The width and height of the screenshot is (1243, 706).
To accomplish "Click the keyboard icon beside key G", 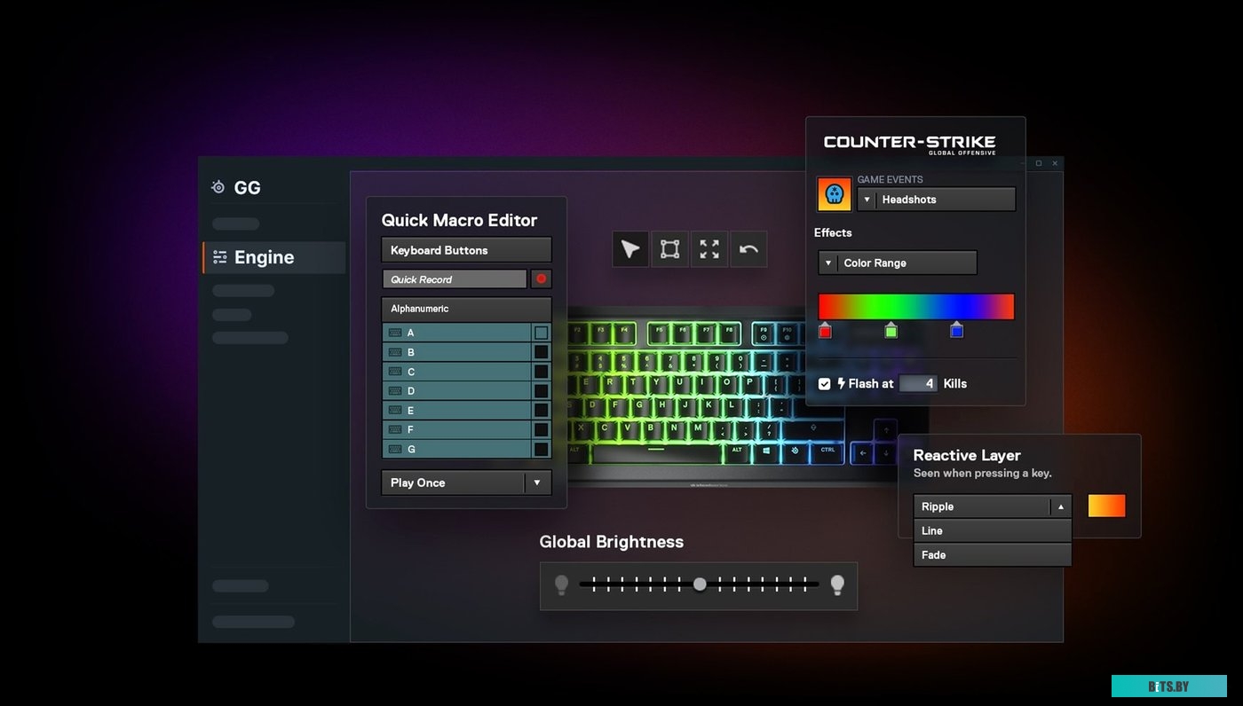I will click(x=395, y=450).
